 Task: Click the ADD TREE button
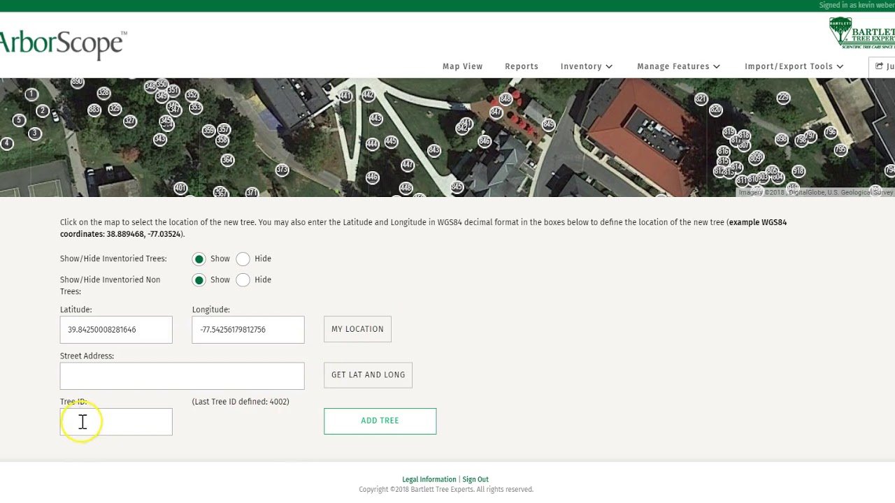point(380,421)
